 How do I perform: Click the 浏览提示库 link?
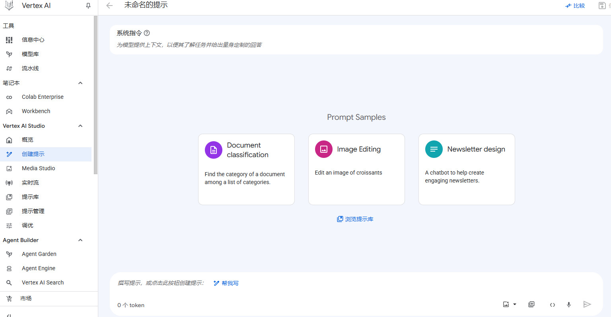355,219
